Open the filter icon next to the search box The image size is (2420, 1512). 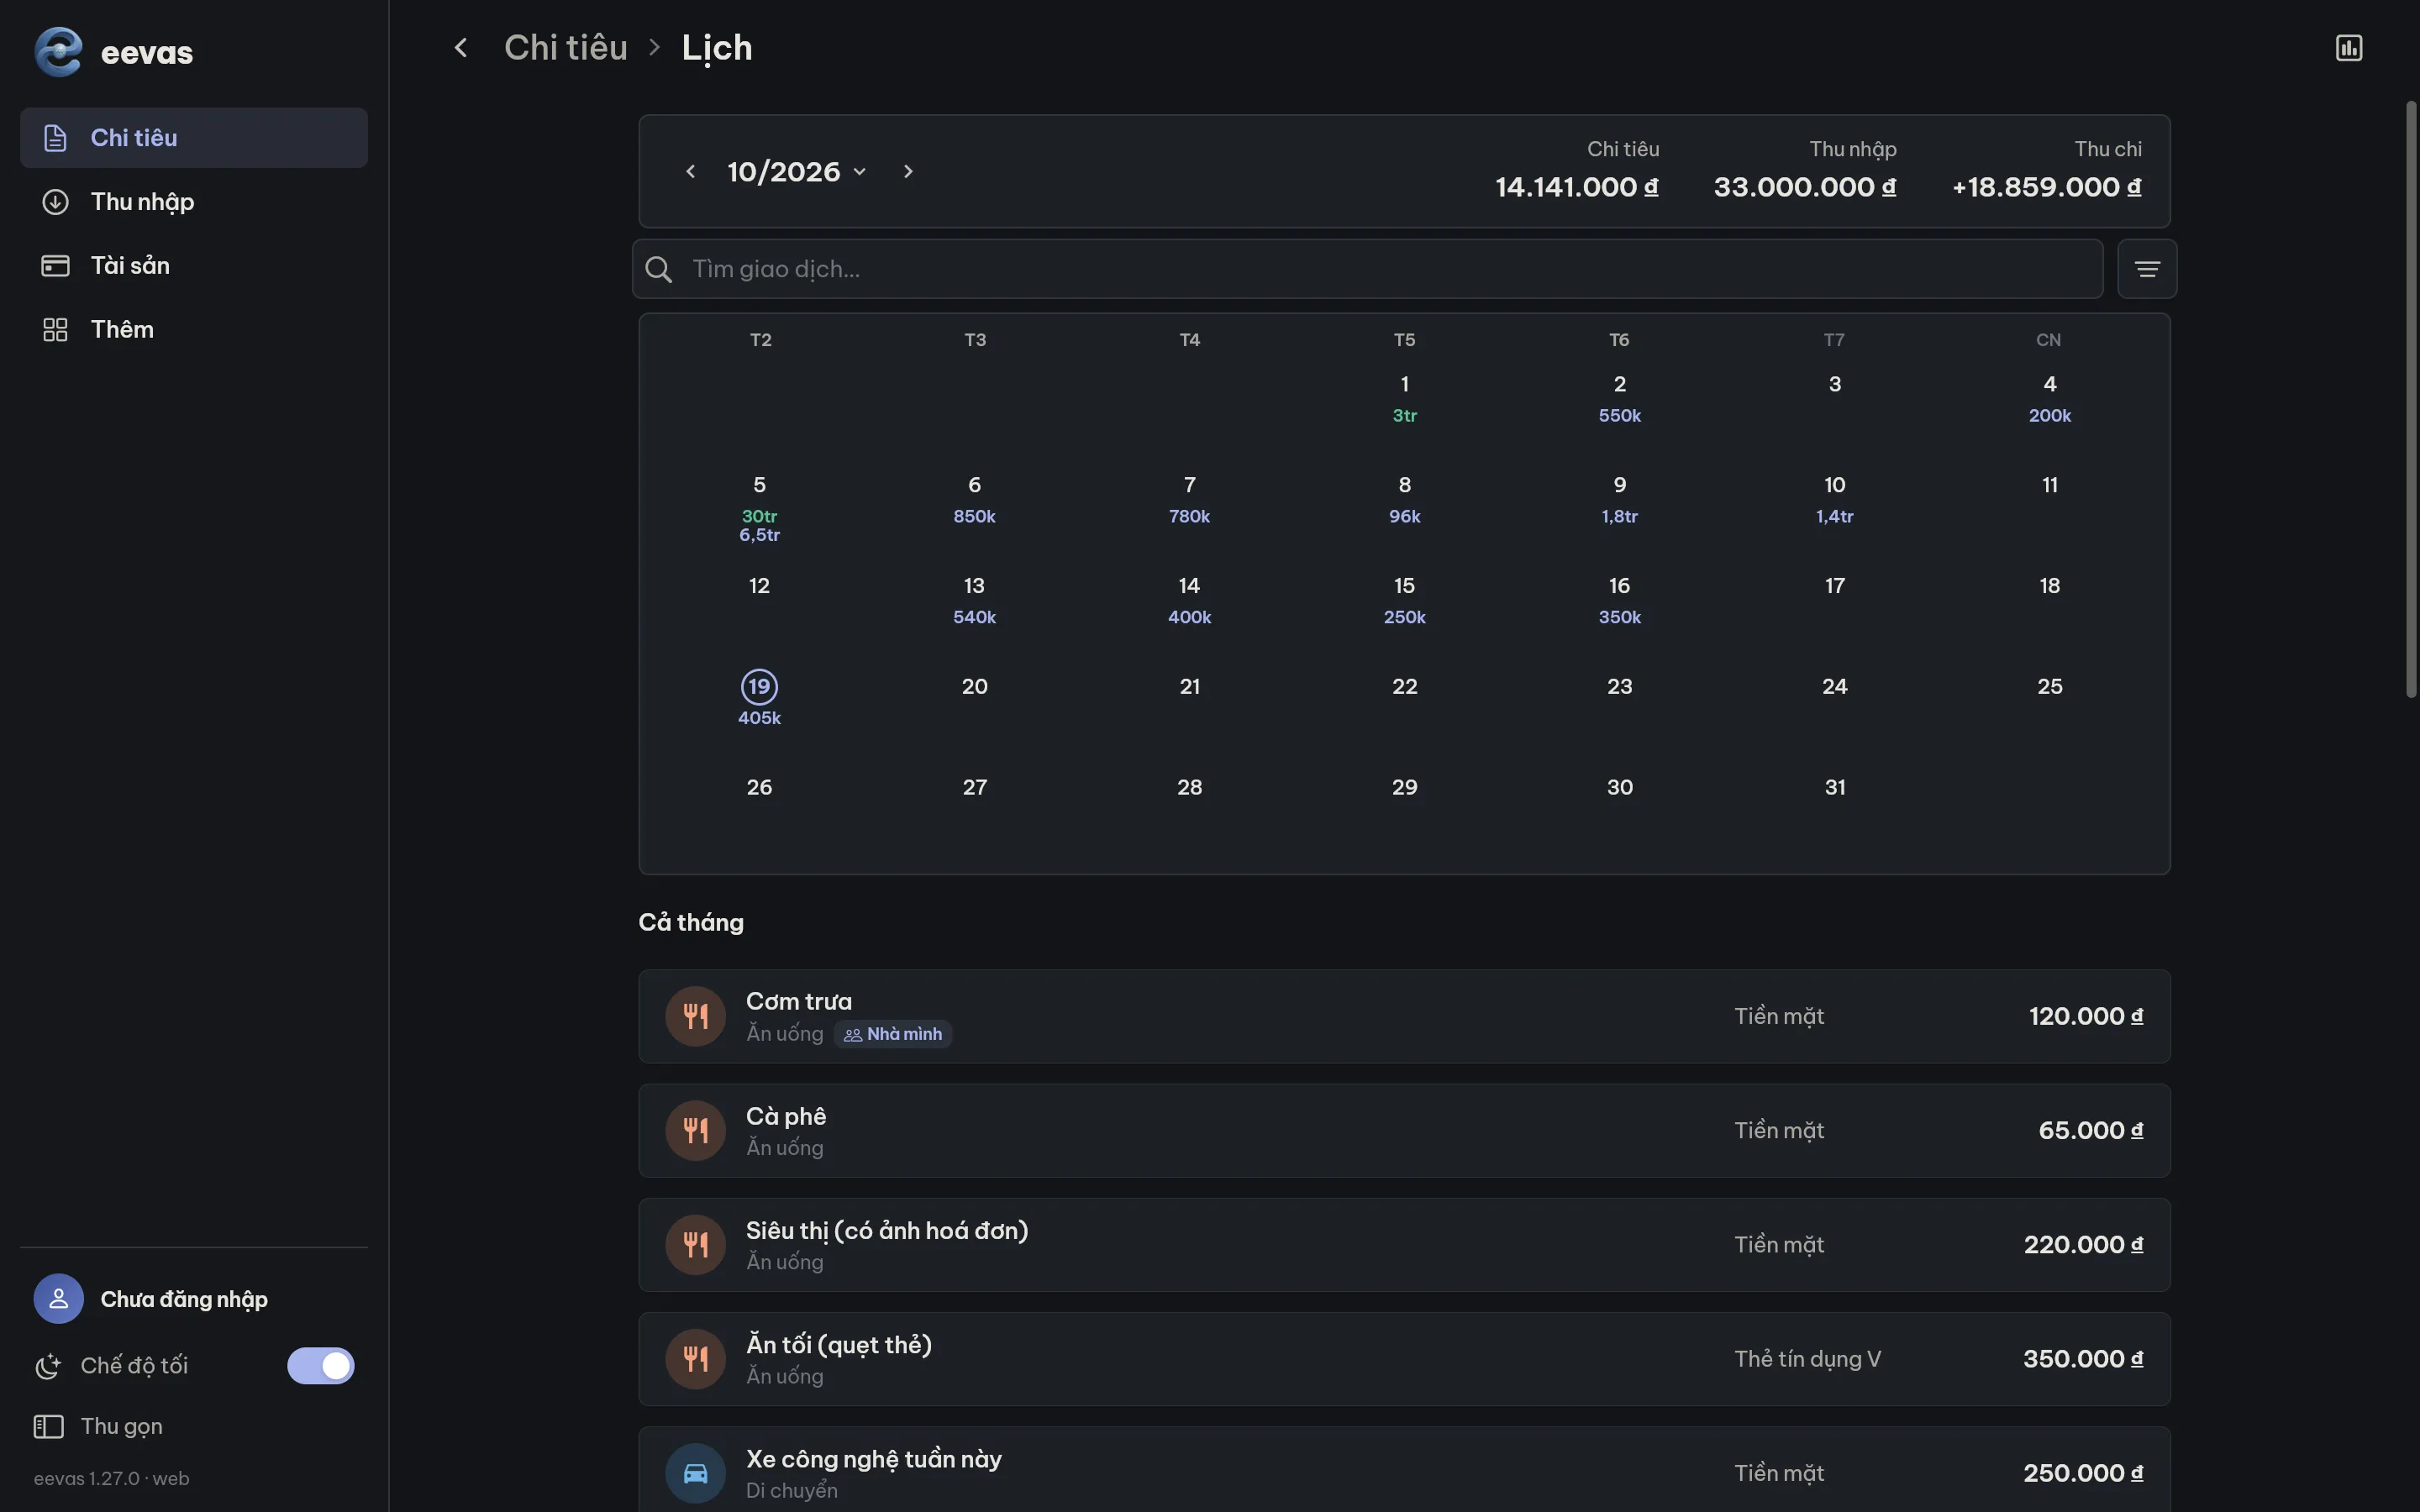(x=2147, y=269)
